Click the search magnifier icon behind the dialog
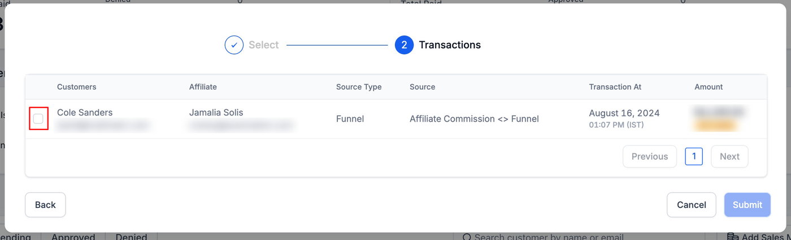This screenshot has height=240, width=791. 467,237
